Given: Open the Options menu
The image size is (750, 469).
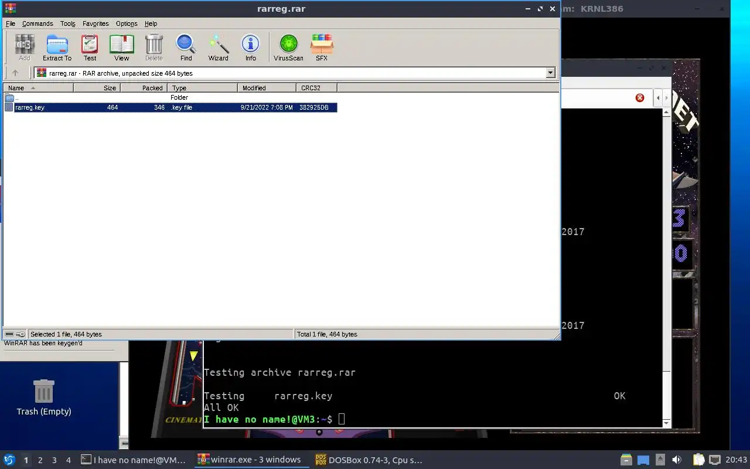Looking at the screenshot, I should [x=127, y=23].
